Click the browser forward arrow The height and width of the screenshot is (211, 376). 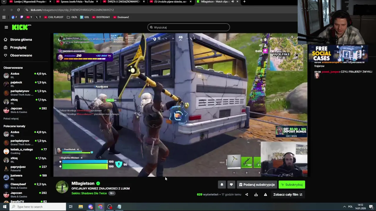coord(11,10)
